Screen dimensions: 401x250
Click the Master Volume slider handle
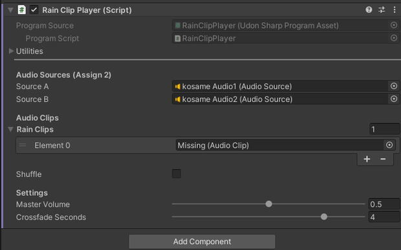268,203
